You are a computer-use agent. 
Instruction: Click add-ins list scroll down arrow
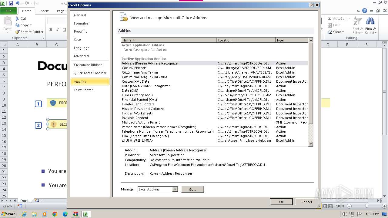point(310,144)
